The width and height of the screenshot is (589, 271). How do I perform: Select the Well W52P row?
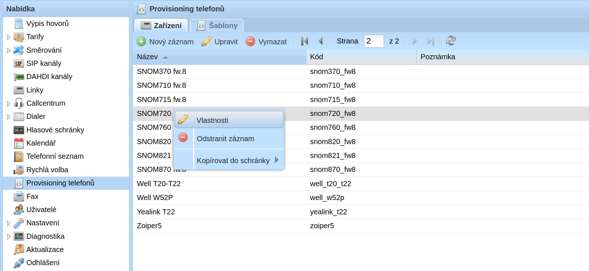point(361,198)
